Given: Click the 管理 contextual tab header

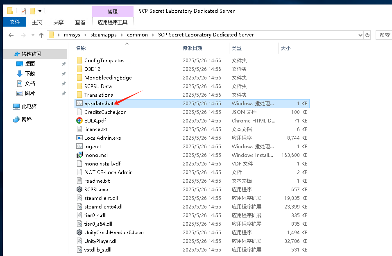Looking at the screenshot, I should pyautogui.click(x=113, y=12).
